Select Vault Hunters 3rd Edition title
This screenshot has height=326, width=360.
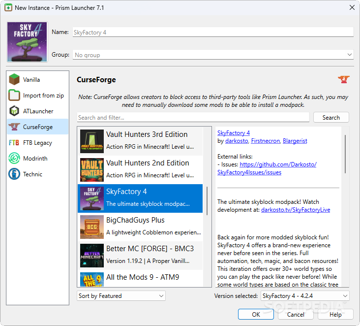click(147, 134)
